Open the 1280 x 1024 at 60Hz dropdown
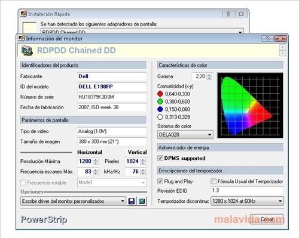Image resolution: width=299 pixels, height=238 pixels. [247, 201]
